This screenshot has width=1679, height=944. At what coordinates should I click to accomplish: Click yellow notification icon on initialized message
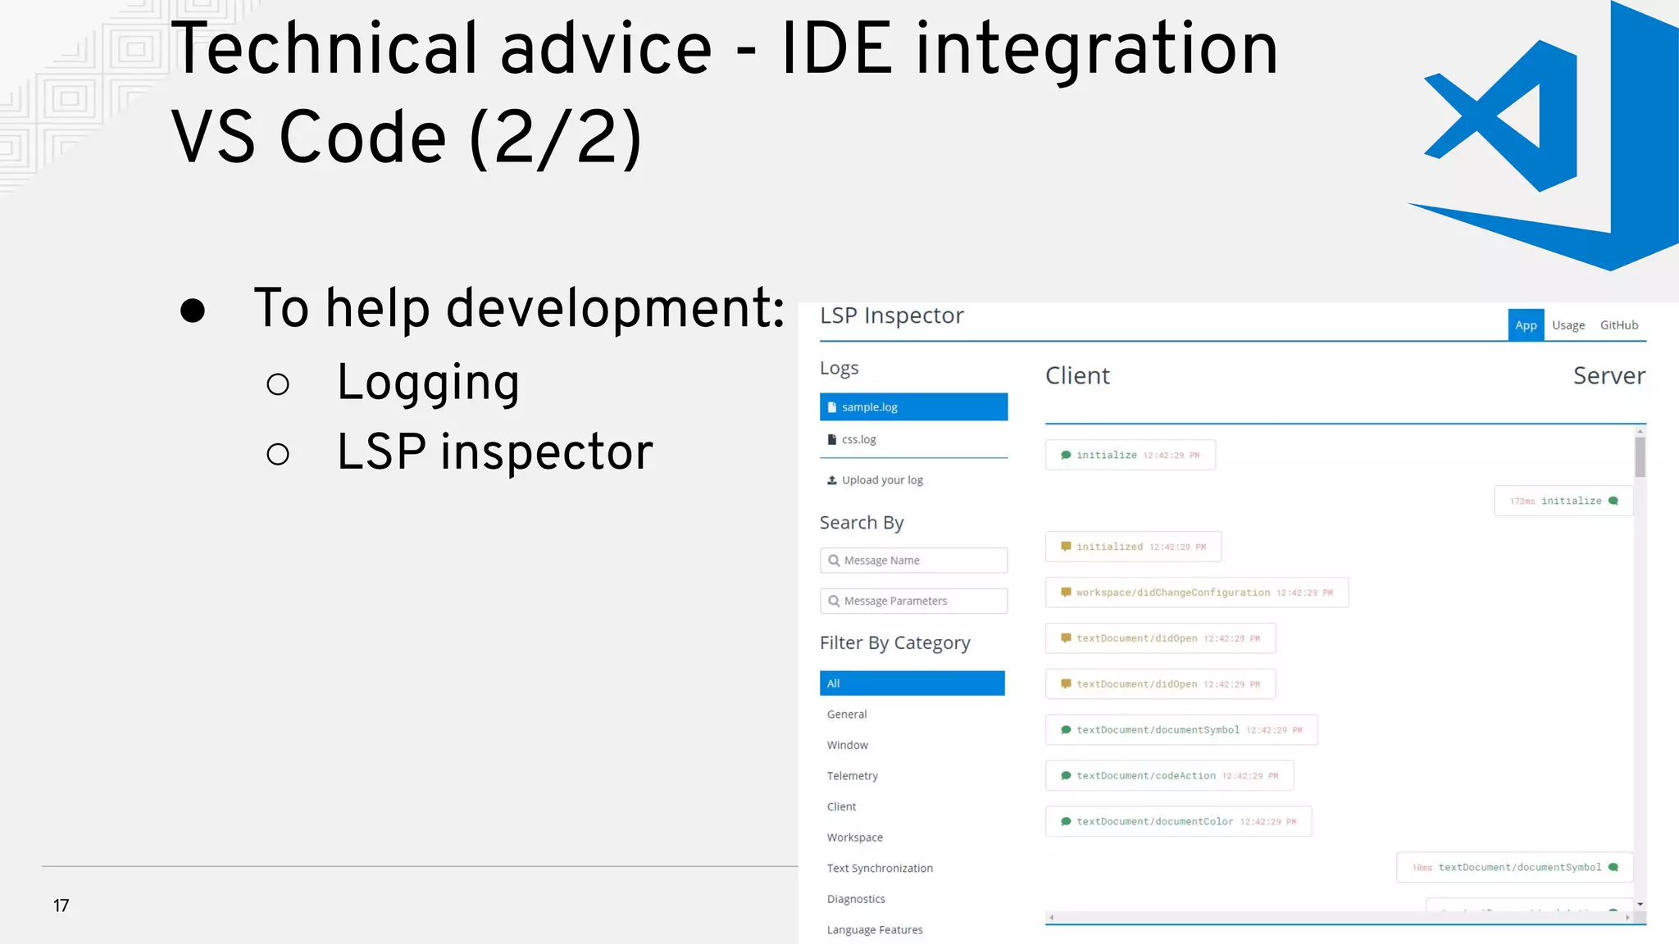[x=1066, y=547]
